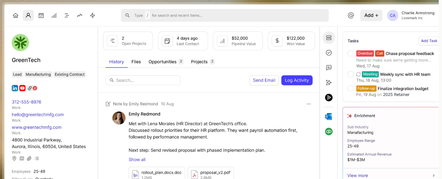The width and height of the screenshot is (442, 179).
Task: Click the Follow-up label on budget task
Action: 366,88
